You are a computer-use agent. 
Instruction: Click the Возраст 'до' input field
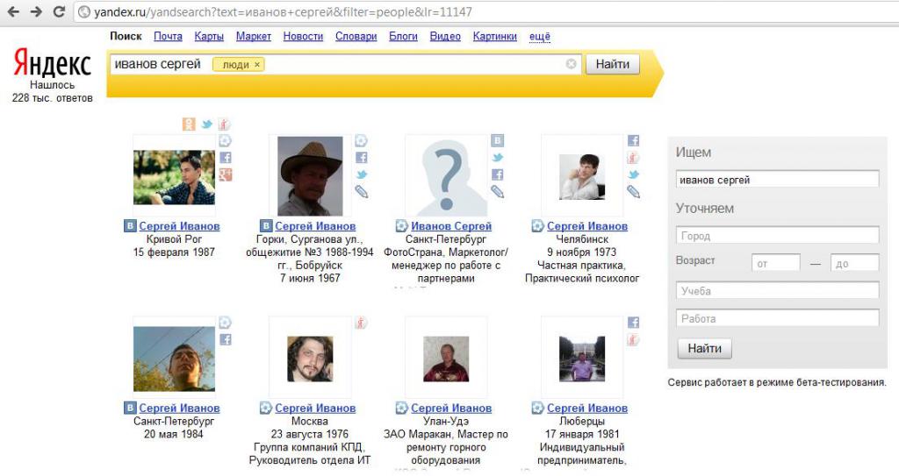855,263
